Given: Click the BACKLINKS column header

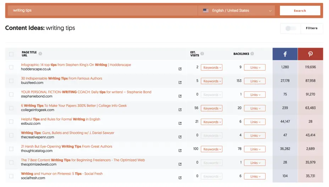Looking at the screenshot, I should pos(241,54).
